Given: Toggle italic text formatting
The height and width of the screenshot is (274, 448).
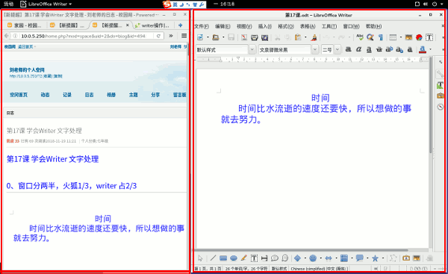Looking at the screenshot, I should coord(358,49).
